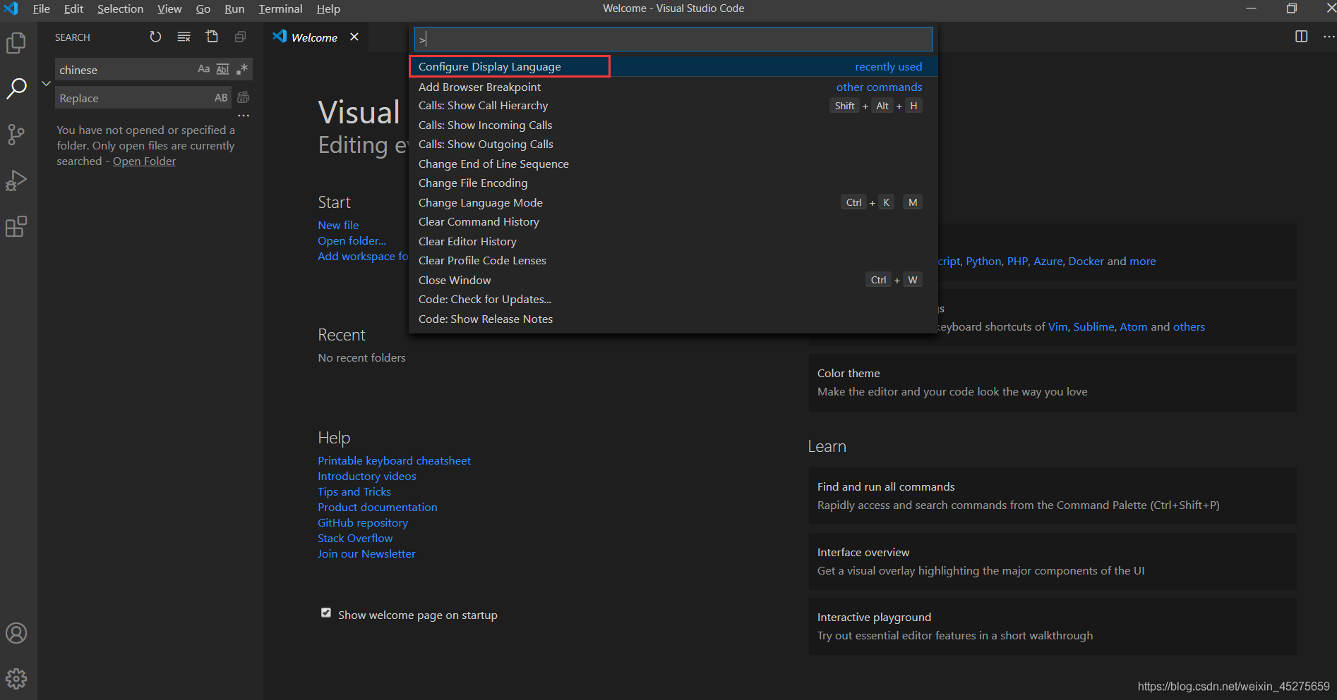The image size is (1337, 700).
Task: Open the Edit menu
Action: (73, 8)
